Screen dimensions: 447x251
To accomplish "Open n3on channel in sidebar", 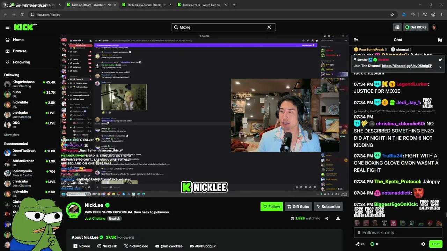I will point(30,94).
